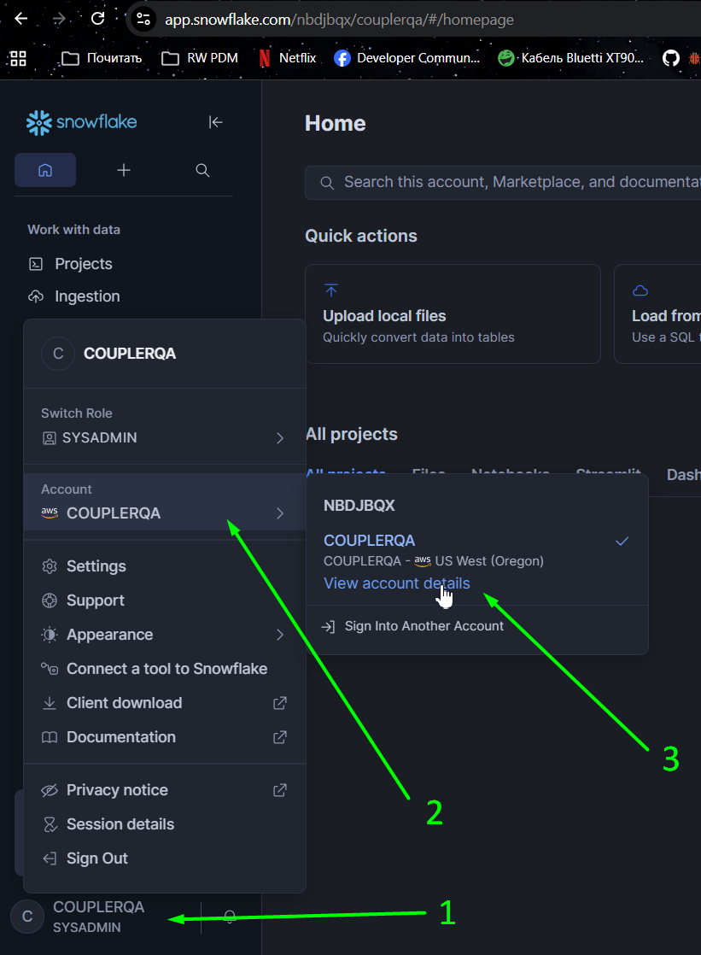Screen dimensions: 701x955
Task: Choose Sign Out from the menu
Action: pyautogui.click(x=165, y=858)
